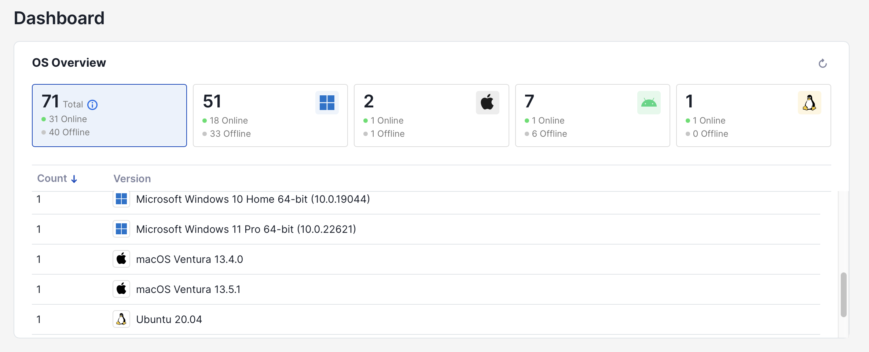Open the info tooltip next to Total
Screen dimensions: 869x352
92,105
